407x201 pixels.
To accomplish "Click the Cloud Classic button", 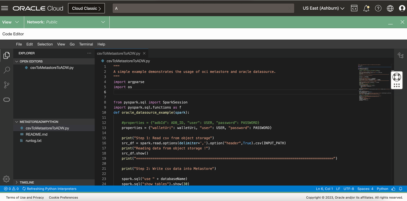I will coord(86,8).
